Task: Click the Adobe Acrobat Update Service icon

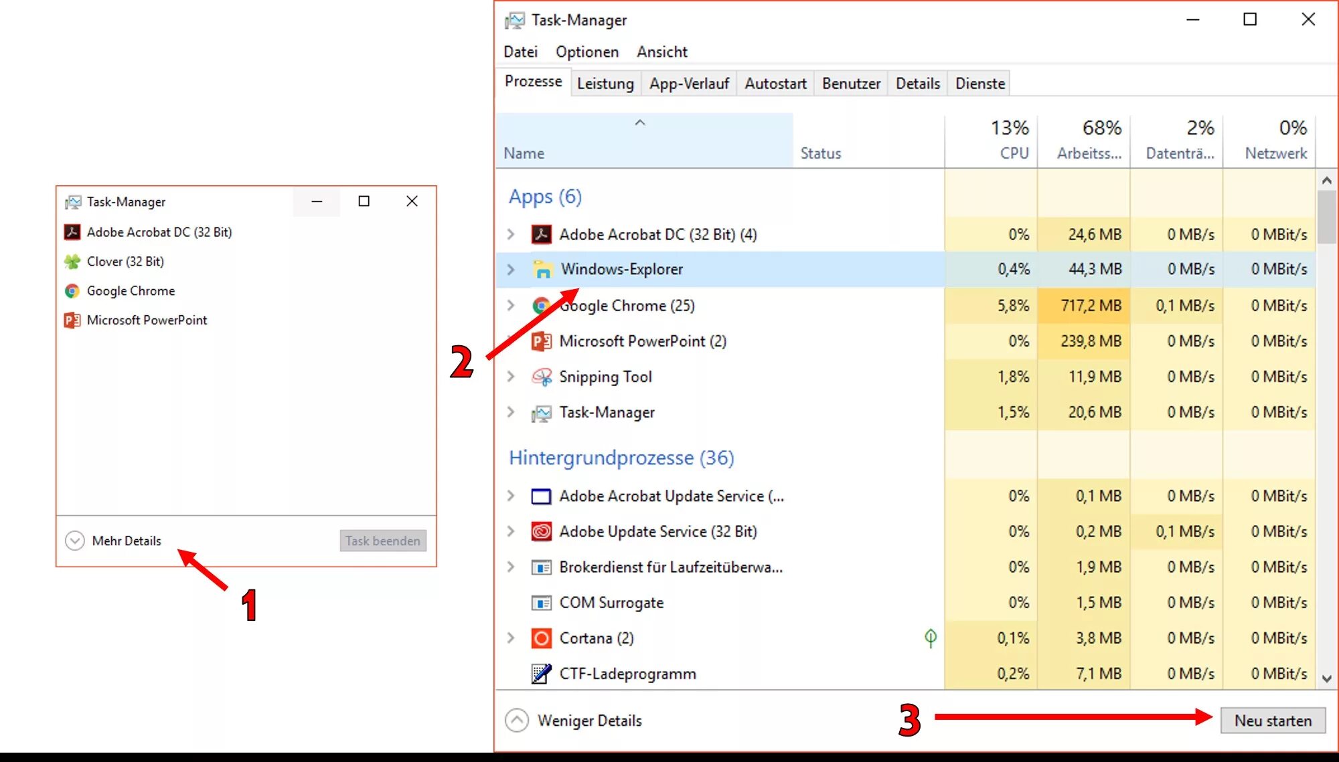Action: pos(541,496)
